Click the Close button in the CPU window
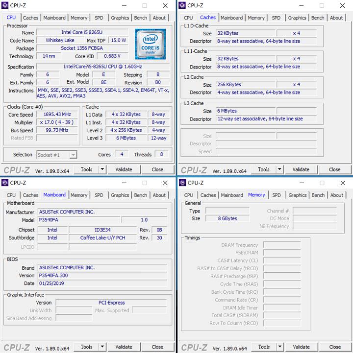 tap(157, 169)
